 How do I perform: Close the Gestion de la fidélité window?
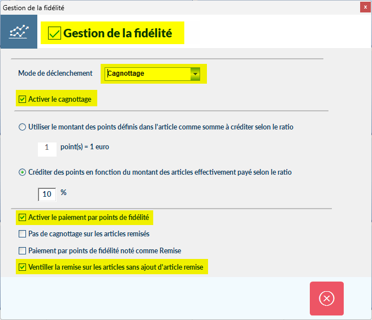click(365, 7)
